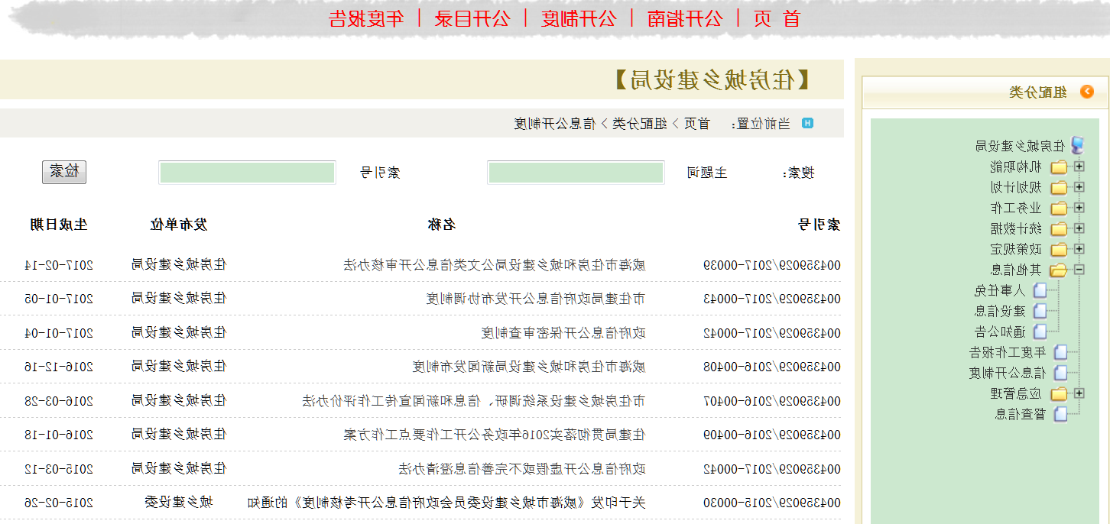Select 督查信息 in the tree
Screen dimensions: 1110x524
coord(1021,414)
